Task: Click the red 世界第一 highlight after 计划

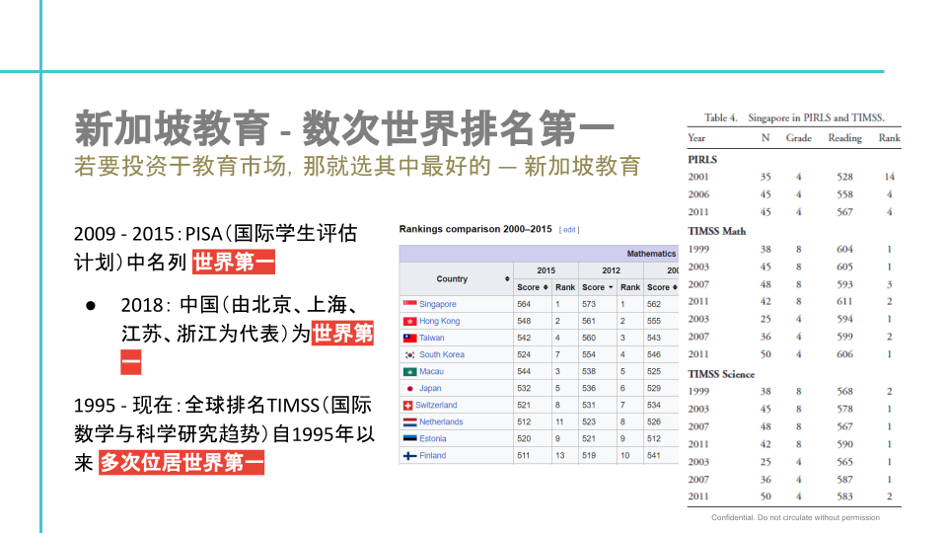Action: [234, 263]
